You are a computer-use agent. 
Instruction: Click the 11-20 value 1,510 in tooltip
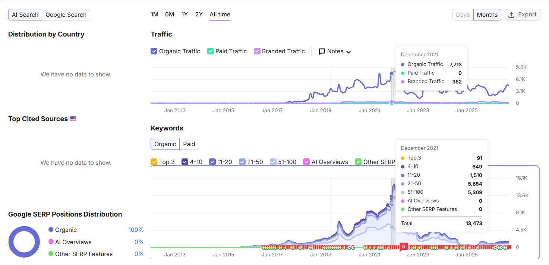476,175
